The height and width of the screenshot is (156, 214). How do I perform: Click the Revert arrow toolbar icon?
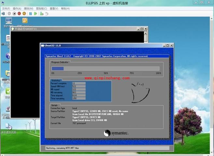[47, 14]
